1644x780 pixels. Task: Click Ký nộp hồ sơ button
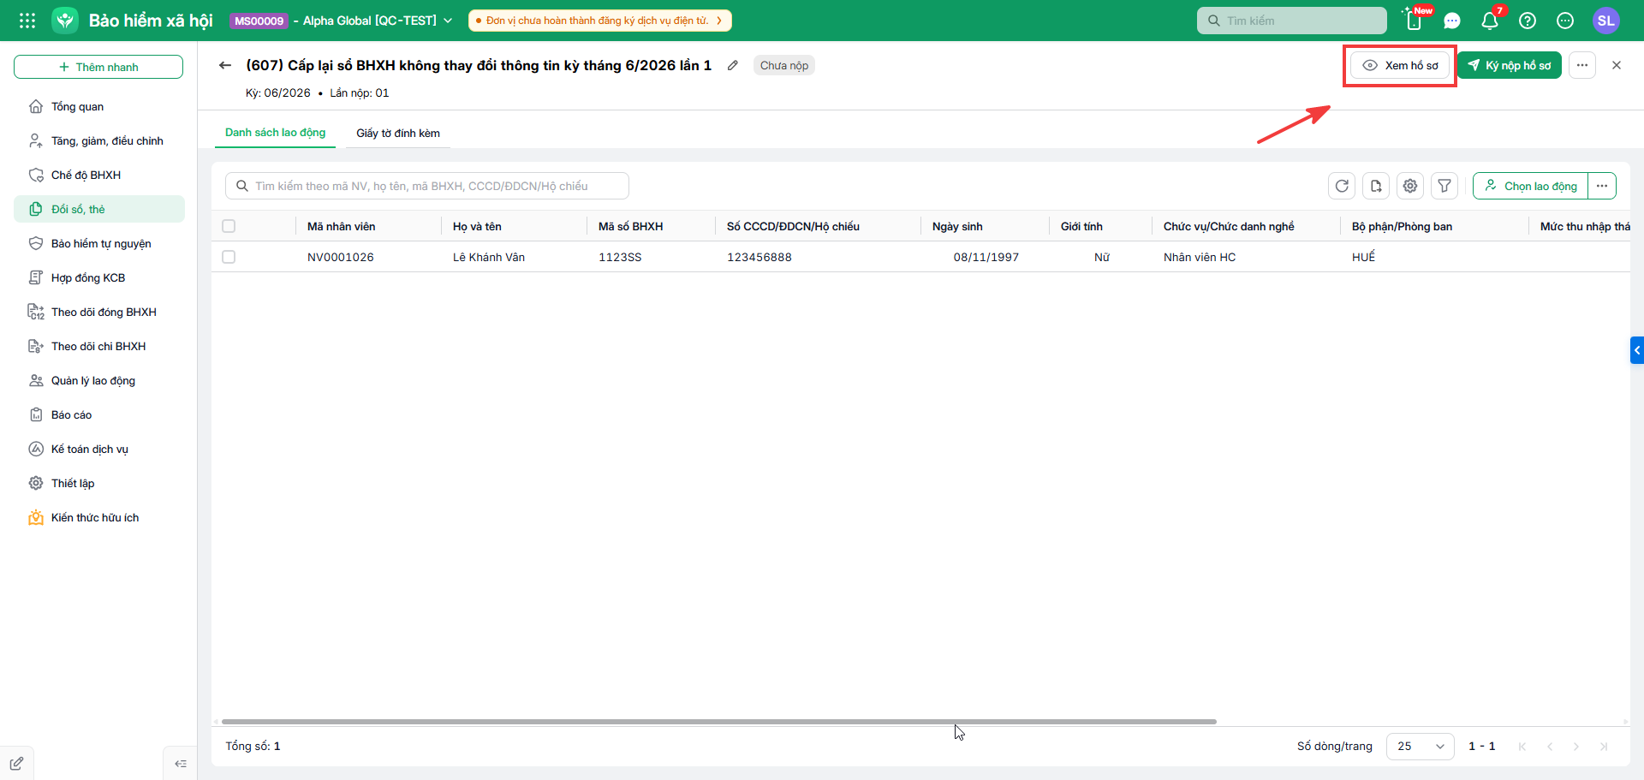click(1510, 65)
